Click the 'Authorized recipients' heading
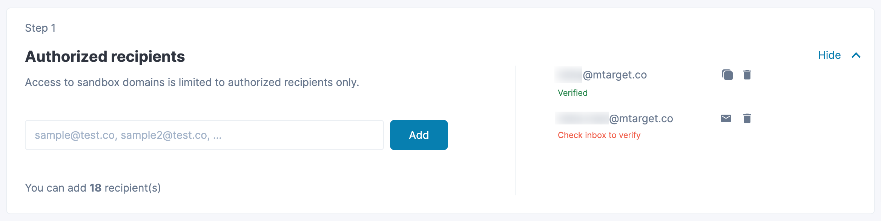The image size is (881, 221). click(x=105, y=57)
